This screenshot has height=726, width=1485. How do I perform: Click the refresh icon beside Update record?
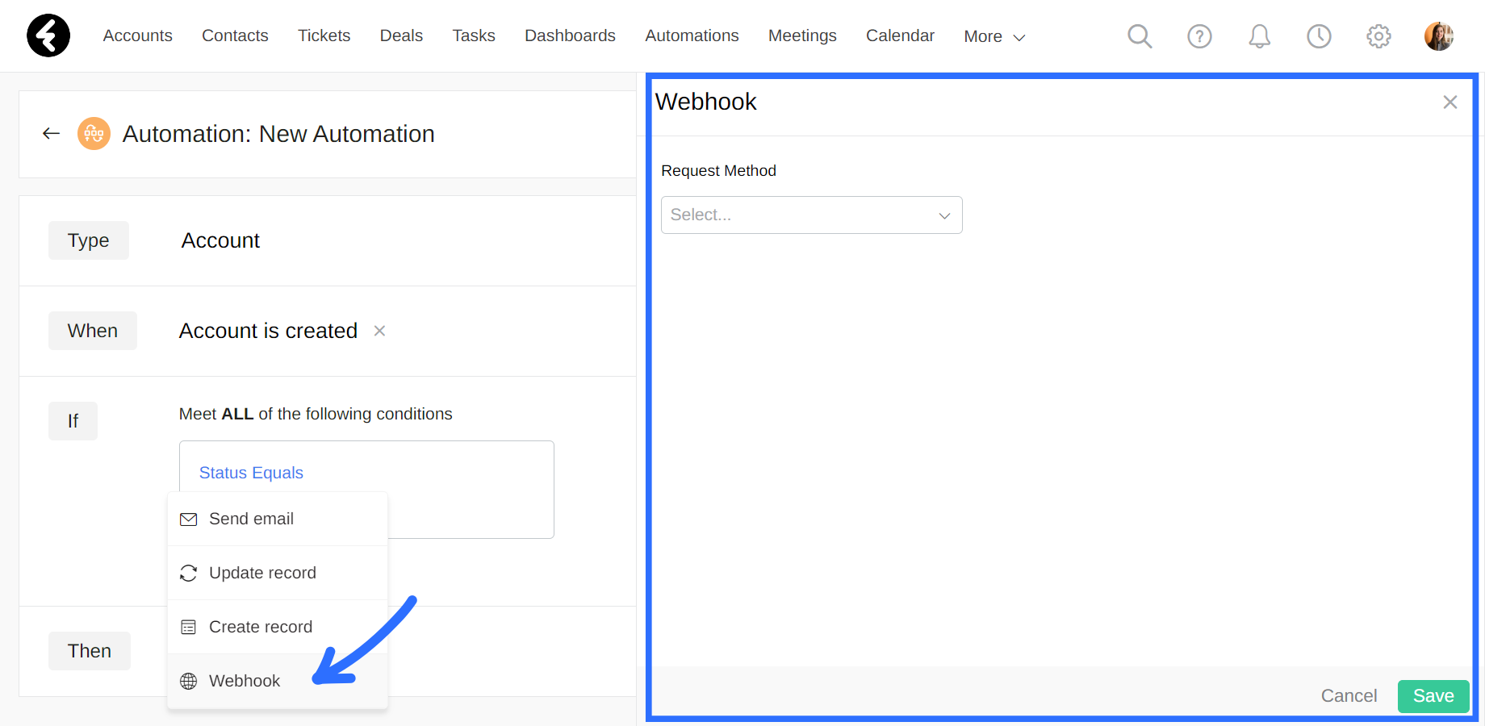coord(189,574)
